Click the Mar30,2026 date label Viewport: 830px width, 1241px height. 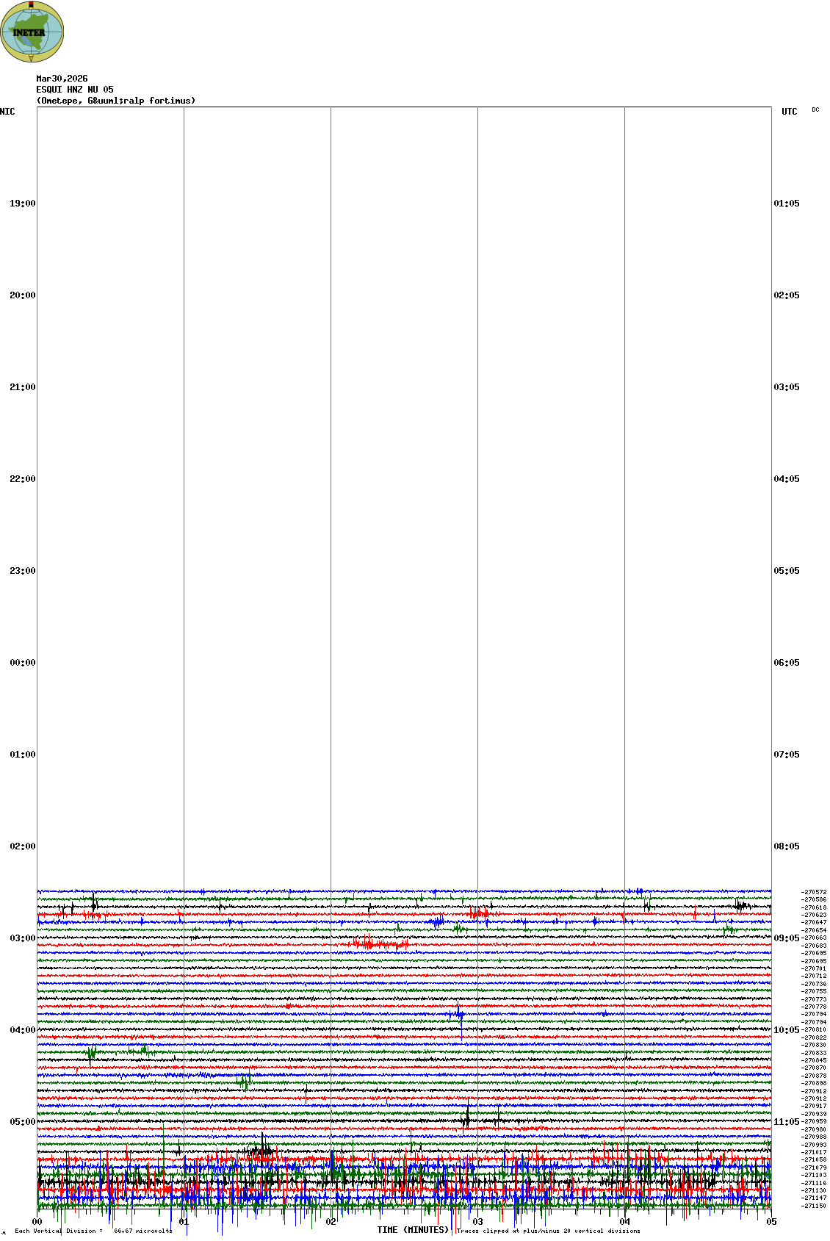62,79
